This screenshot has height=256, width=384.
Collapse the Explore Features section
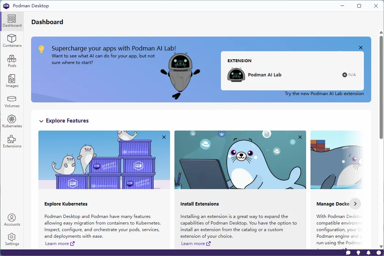(x=41, y=121)
